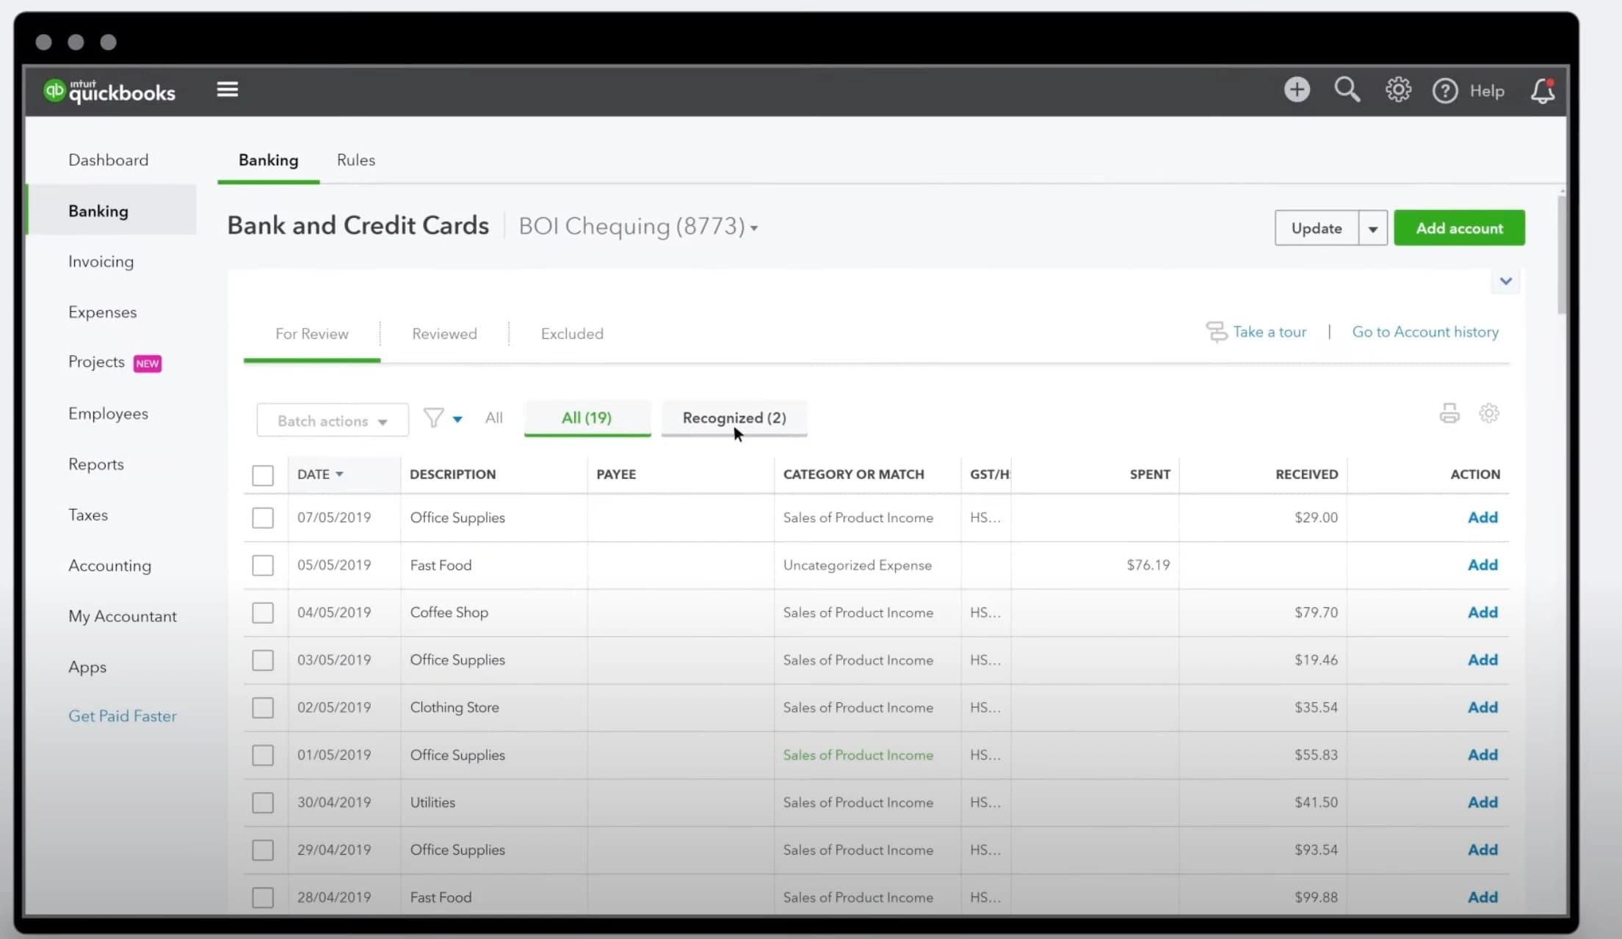1622x939 pixels.
Task: Open Help from the question mark icon
Action: (x=1445, y=91)
